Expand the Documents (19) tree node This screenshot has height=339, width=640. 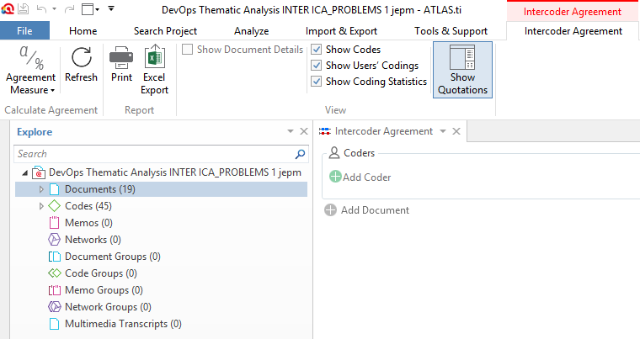[40, 189]
